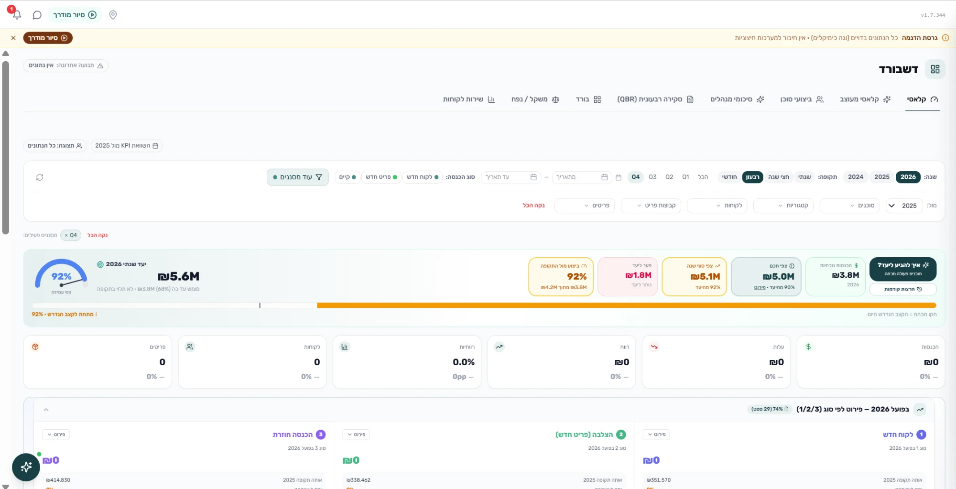Click the orange target progress bar

[x=626, y=305]
